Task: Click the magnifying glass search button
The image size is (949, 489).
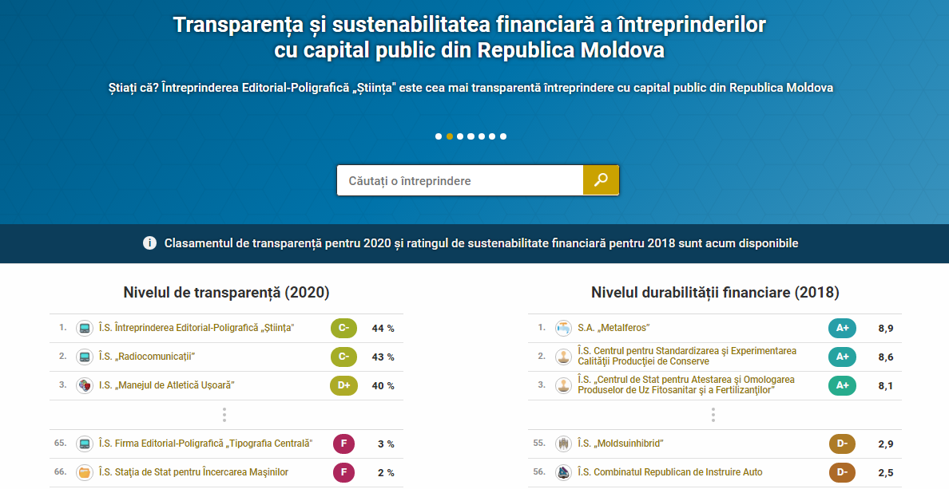Action: point(601,180)
